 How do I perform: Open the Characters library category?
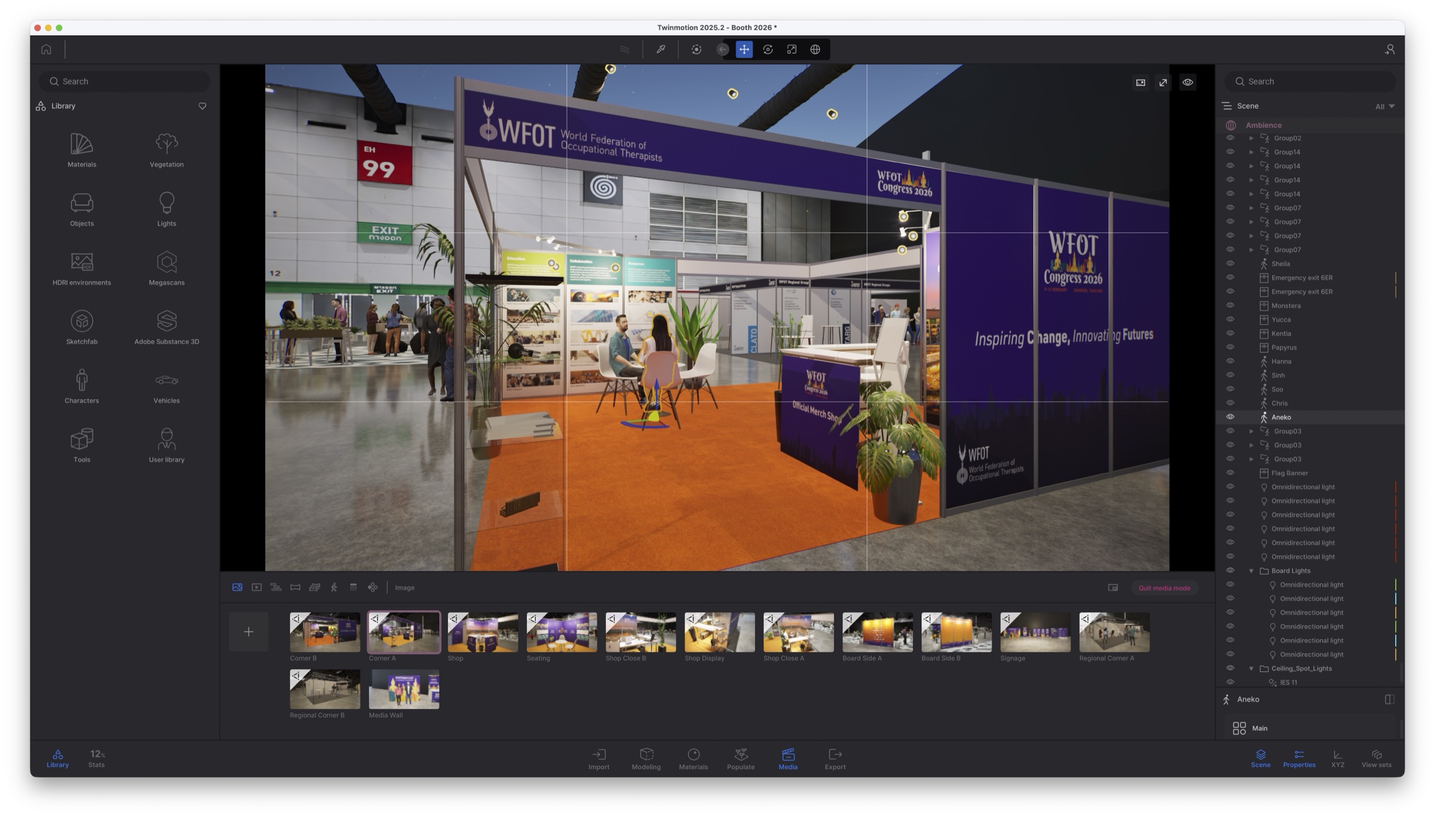tap(81, 386)
